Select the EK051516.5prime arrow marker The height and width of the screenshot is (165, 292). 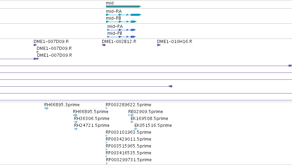136,129
